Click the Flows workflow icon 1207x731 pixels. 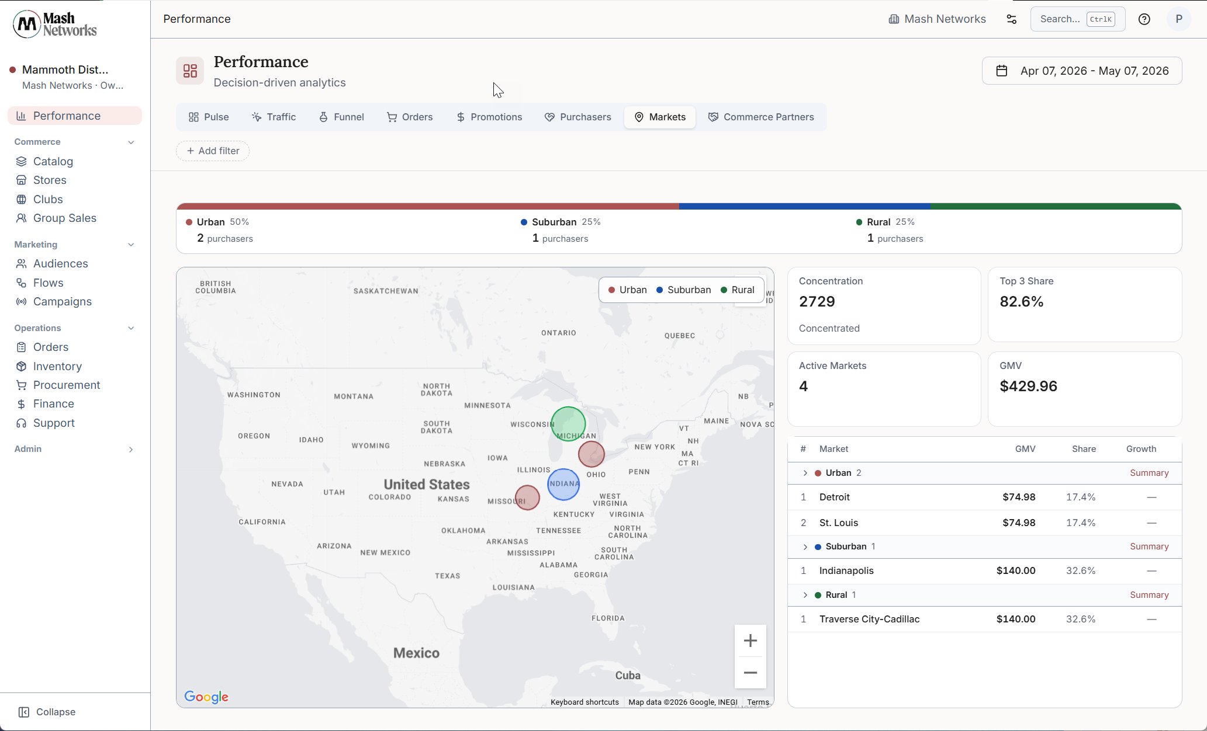pos(21,283)
